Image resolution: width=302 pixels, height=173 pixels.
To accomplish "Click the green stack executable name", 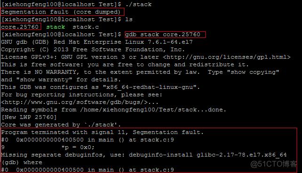I will tap(56, 27).
